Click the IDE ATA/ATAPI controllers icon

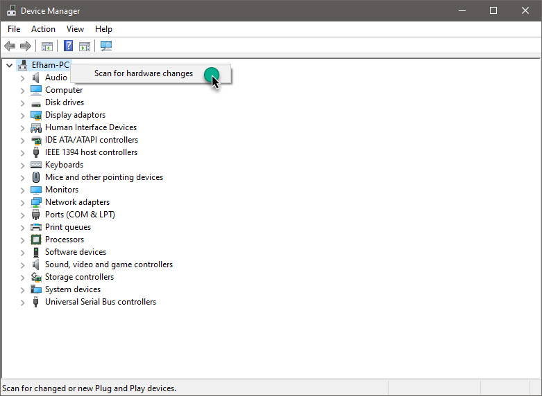point(36,140)
